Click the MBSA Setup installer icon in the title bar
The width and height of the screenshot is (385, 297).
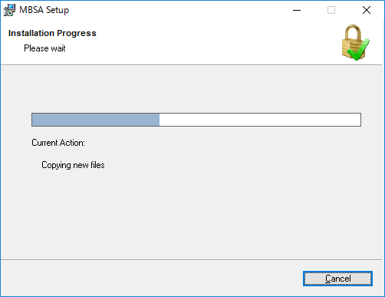[9, 10]
